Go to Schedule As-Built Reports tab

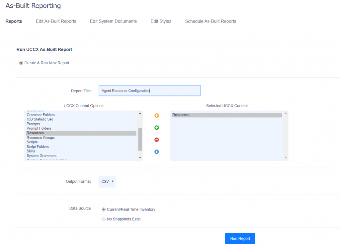[211, 21]
